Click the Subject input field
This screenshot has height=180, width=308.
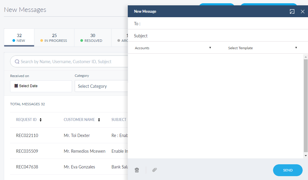tap(222, 36)
